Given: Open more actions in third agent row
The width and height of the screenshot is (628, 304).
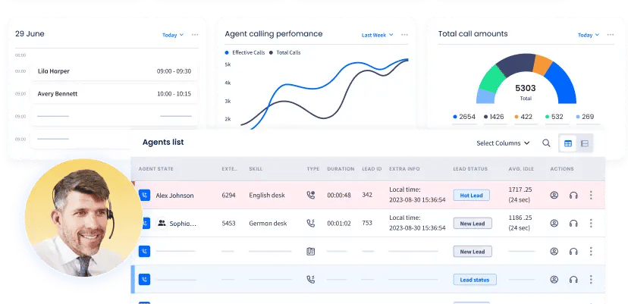Looking at the screenshot, I should 591,251.
